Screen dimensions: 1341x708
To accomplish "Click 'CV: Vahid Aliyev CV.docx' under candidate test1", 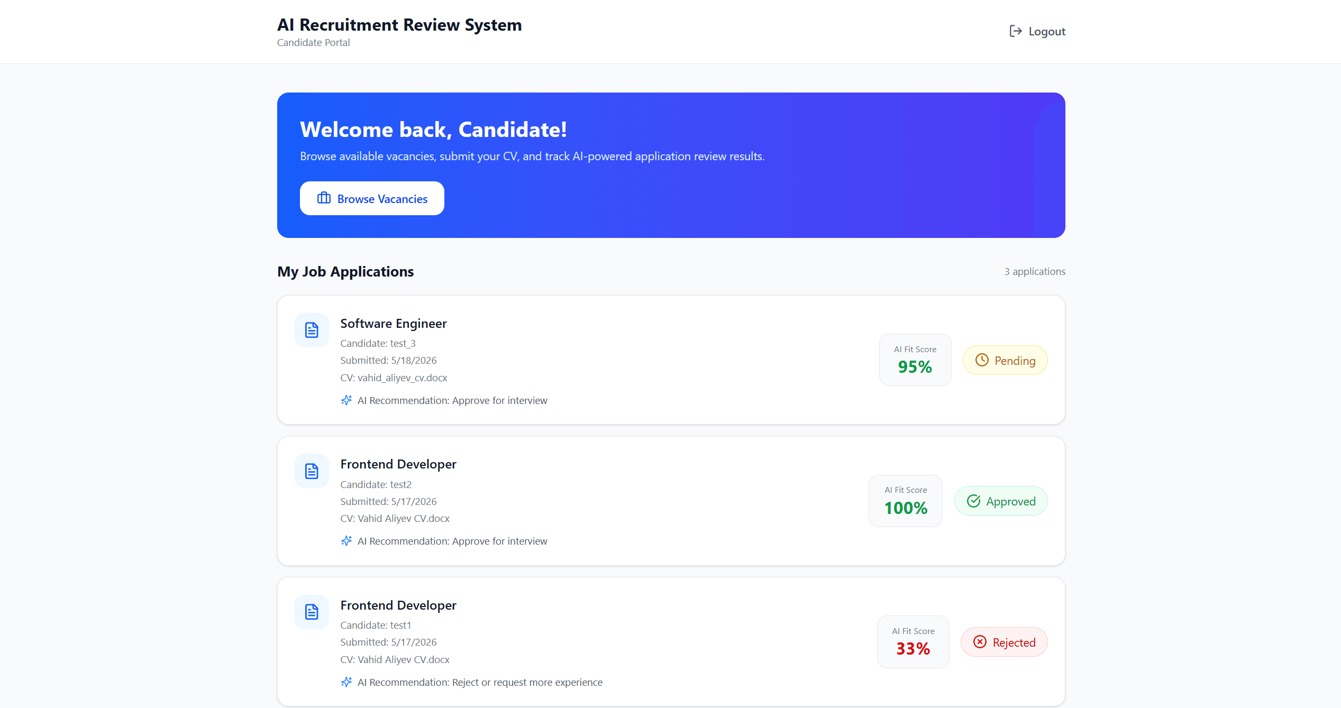I will coord(395,660).
